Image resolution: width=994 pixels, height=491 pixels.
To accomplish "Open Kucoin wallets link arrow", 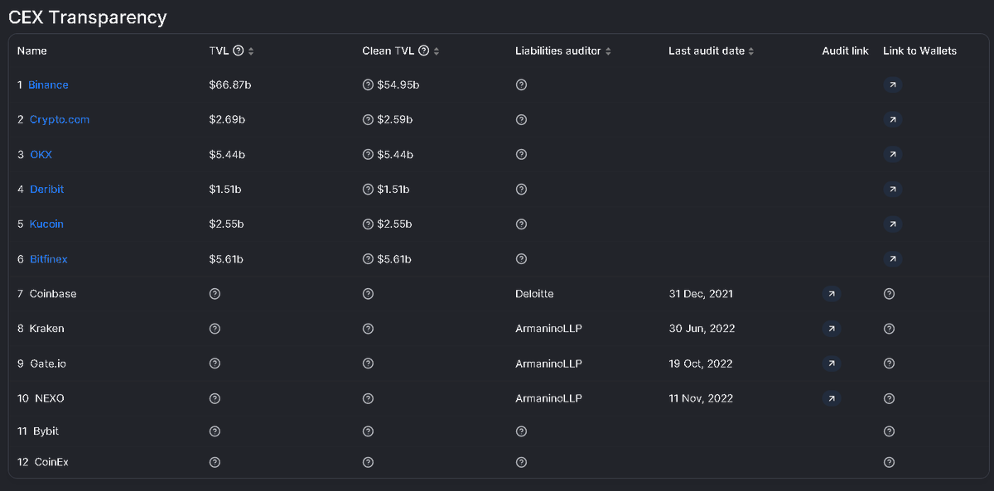I will coord(892,224).
